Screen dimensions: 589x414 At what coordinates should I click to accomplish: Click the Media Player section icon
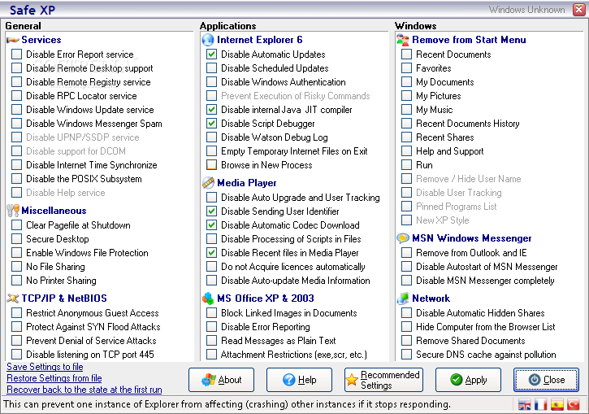[x=208, y=183]
